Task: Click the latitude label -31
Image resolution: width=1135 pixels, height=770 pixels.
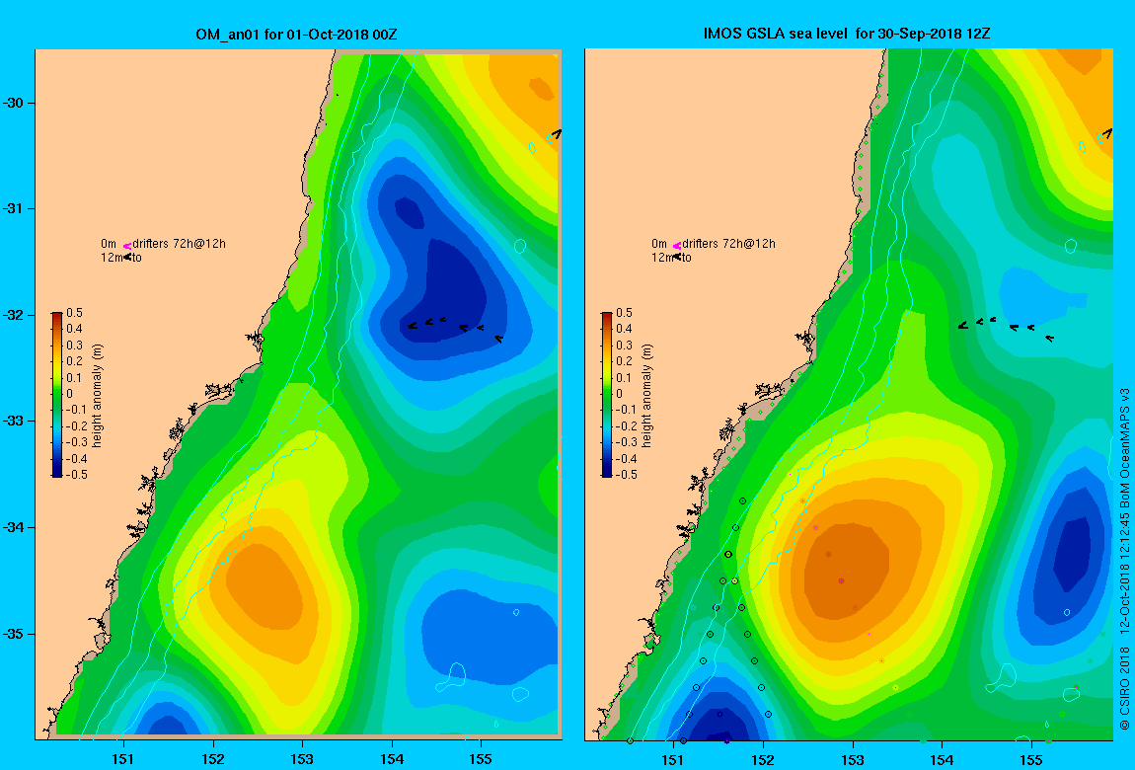Action: point(14,208)
